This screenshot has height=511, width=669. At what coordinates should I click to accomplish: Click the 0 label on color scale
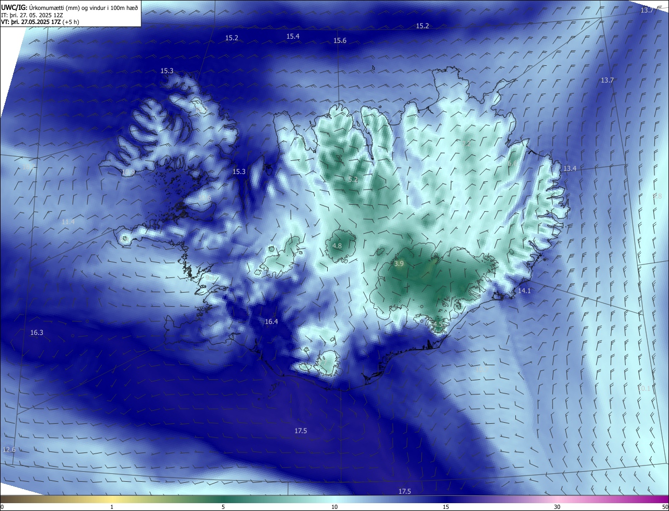point(2,507)
